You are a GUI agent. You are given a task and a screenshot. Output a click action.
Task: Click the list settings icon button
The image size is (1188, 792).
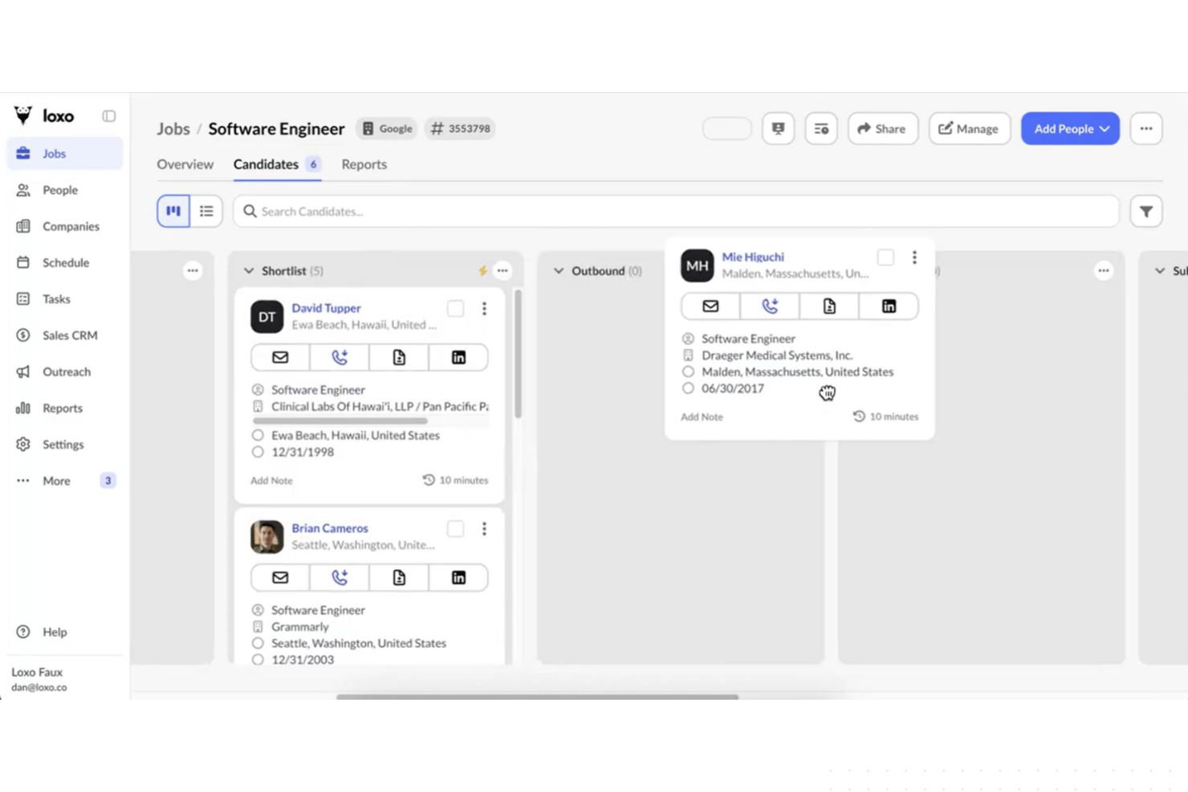(821, 128)
